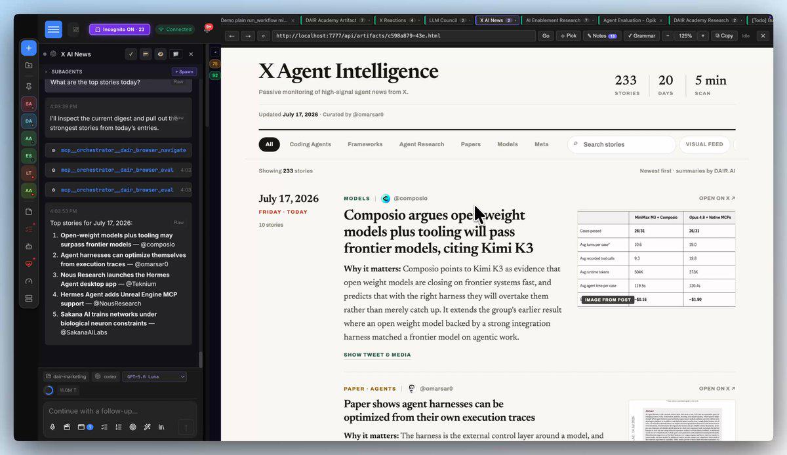Open the dair-marketing project chip
Image resolution: width=787 pixels, height=455 pixels.
pos(66,376)
